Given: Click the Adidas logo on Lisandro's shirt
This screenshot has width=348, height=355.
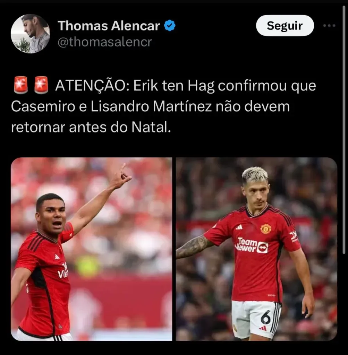Looking at the screenshot, I should click(x=239, y=227).
